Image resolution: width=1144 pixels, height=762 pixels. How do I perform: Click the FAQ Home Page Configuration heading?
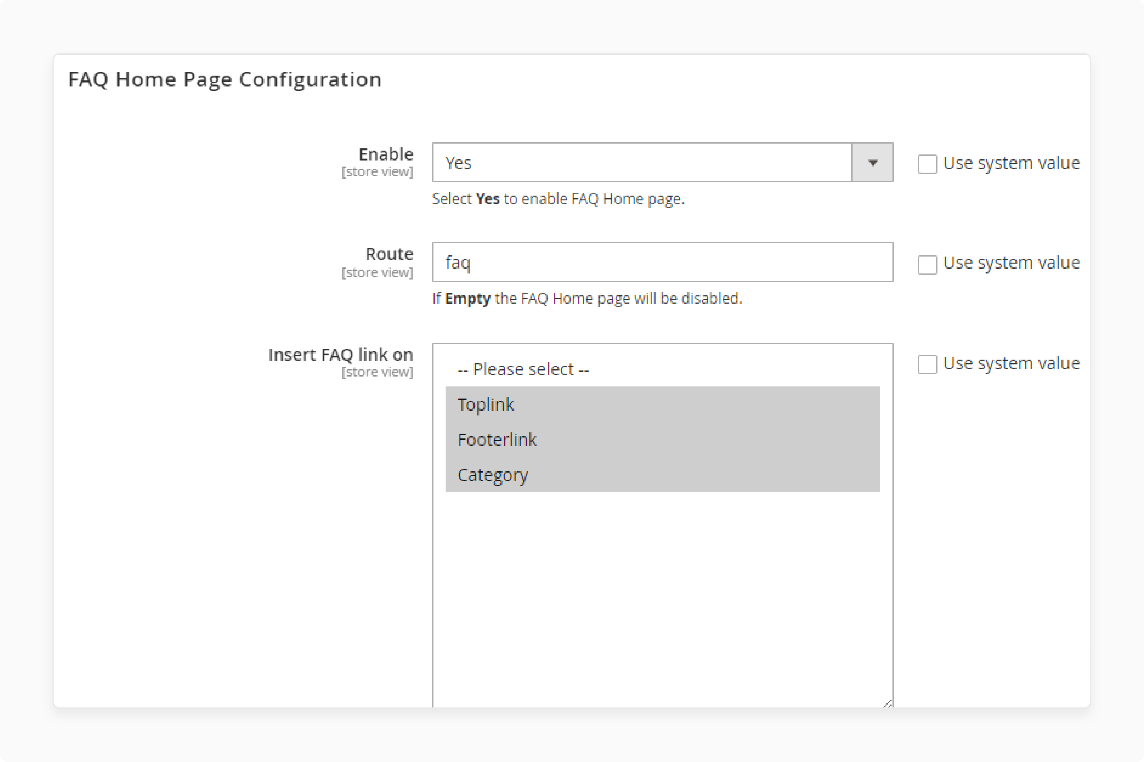click(x=224, y=79)
